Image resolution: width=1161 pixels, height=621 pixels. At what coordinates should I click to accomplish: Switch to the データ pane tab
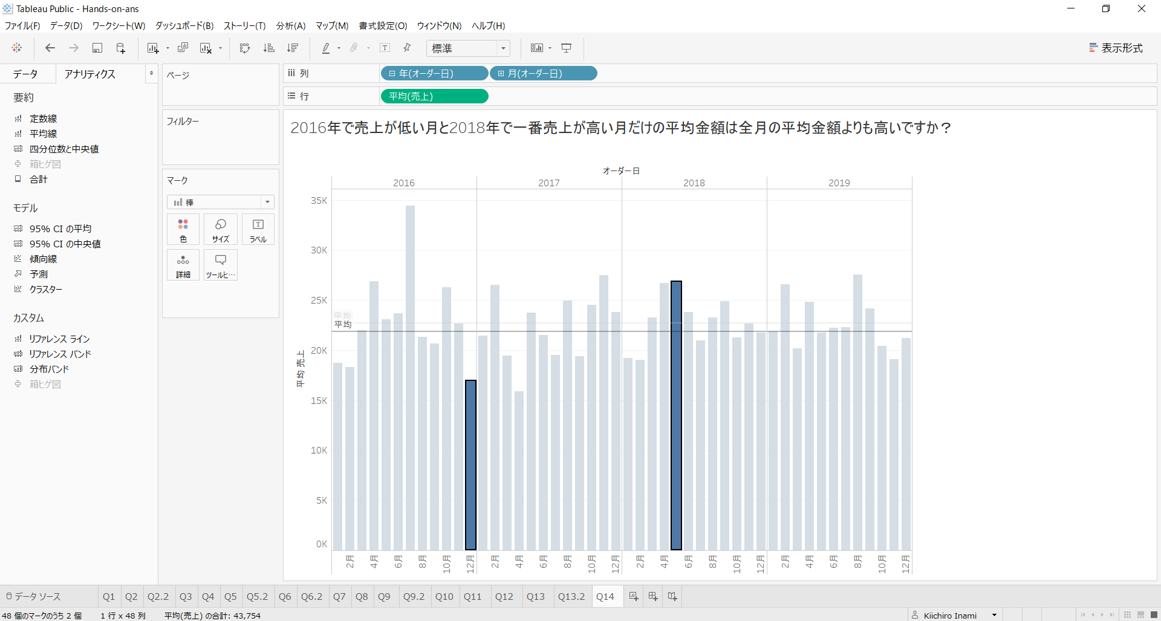coord(25,74)
